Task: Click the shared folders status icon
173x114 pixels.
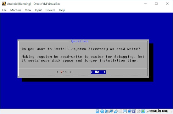Action: tap(120, 111)
